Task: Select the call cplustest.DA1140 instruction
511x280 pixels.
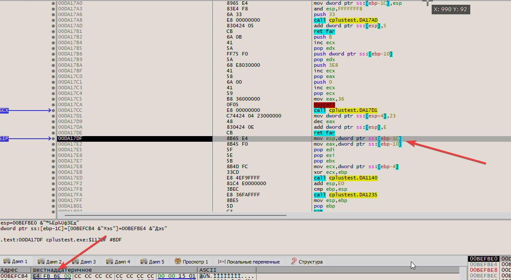Action: pyautogui.click(x=345, y=178)
